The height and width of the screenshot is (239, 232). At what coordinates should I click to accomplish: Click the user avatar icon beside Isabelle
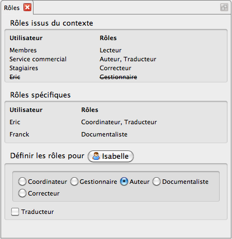click(96, 156)
